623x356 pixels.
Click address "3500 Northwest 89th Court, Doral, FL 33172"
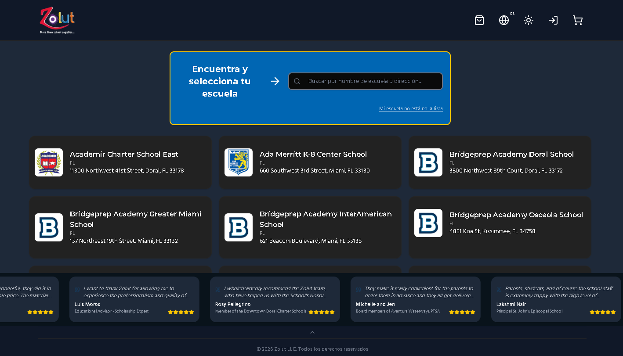click(506, 171)
